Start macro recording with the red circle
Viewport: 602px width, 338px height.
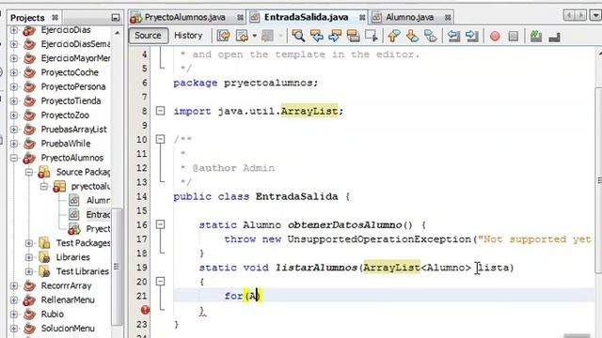click(495, 36)
